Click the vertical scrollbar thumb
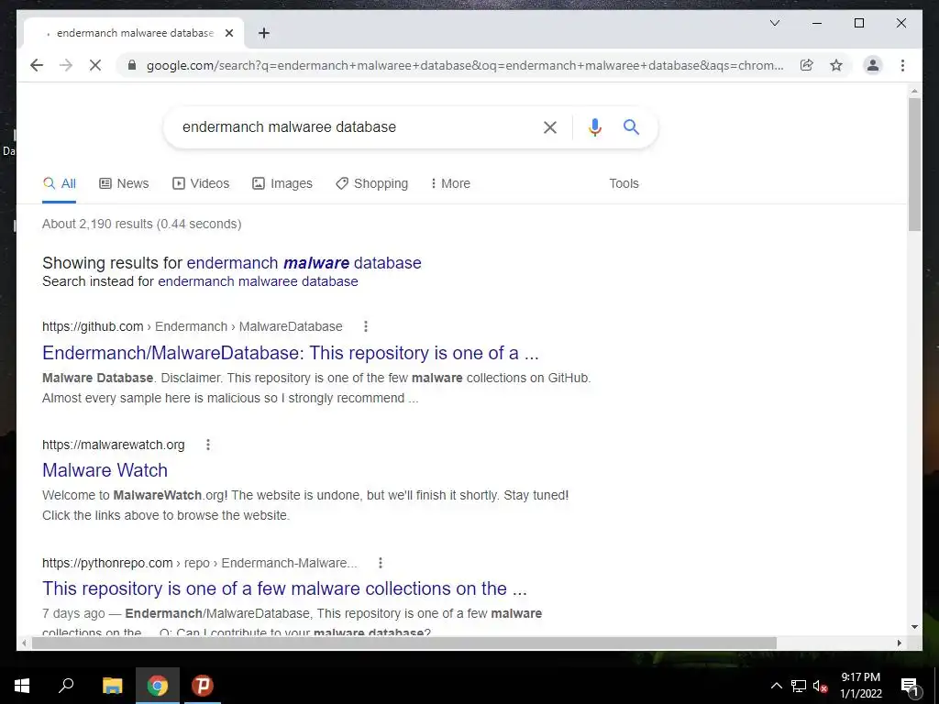 click(914, 164)
